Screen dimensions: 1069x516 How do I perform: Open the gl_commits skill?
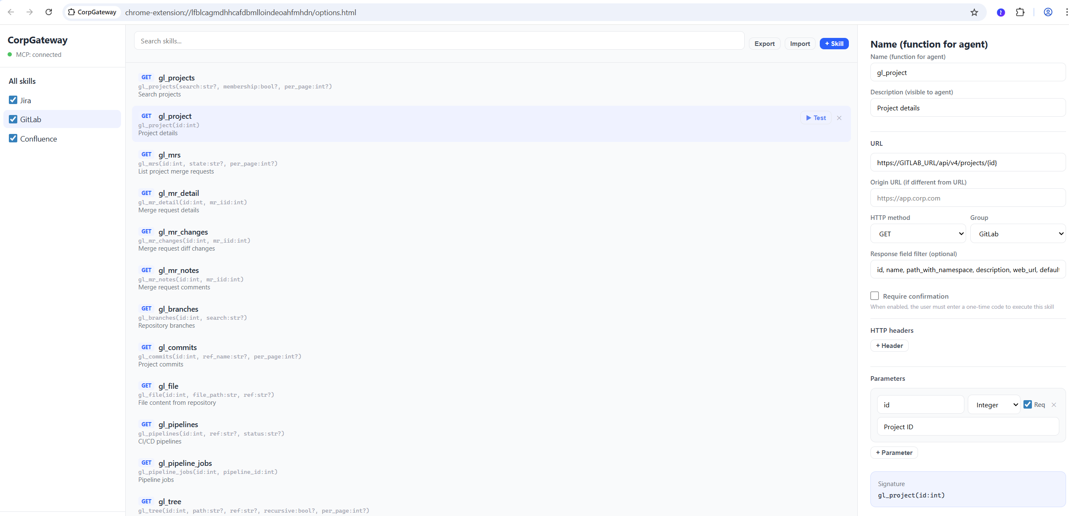pos(491,356)
